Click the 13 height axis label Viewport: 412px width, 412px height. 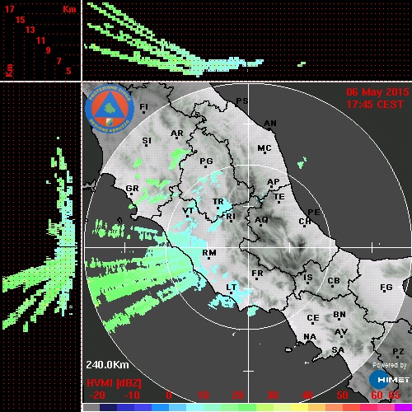click(30, 30)
